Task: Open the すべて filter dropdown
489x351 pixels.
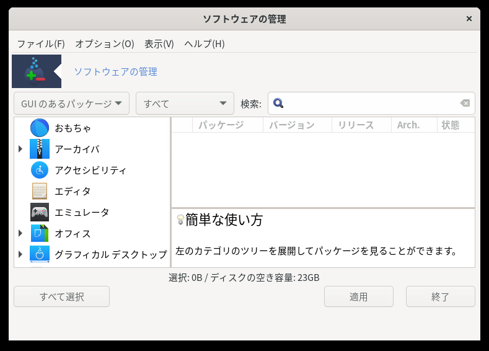Action: (185, 104)
